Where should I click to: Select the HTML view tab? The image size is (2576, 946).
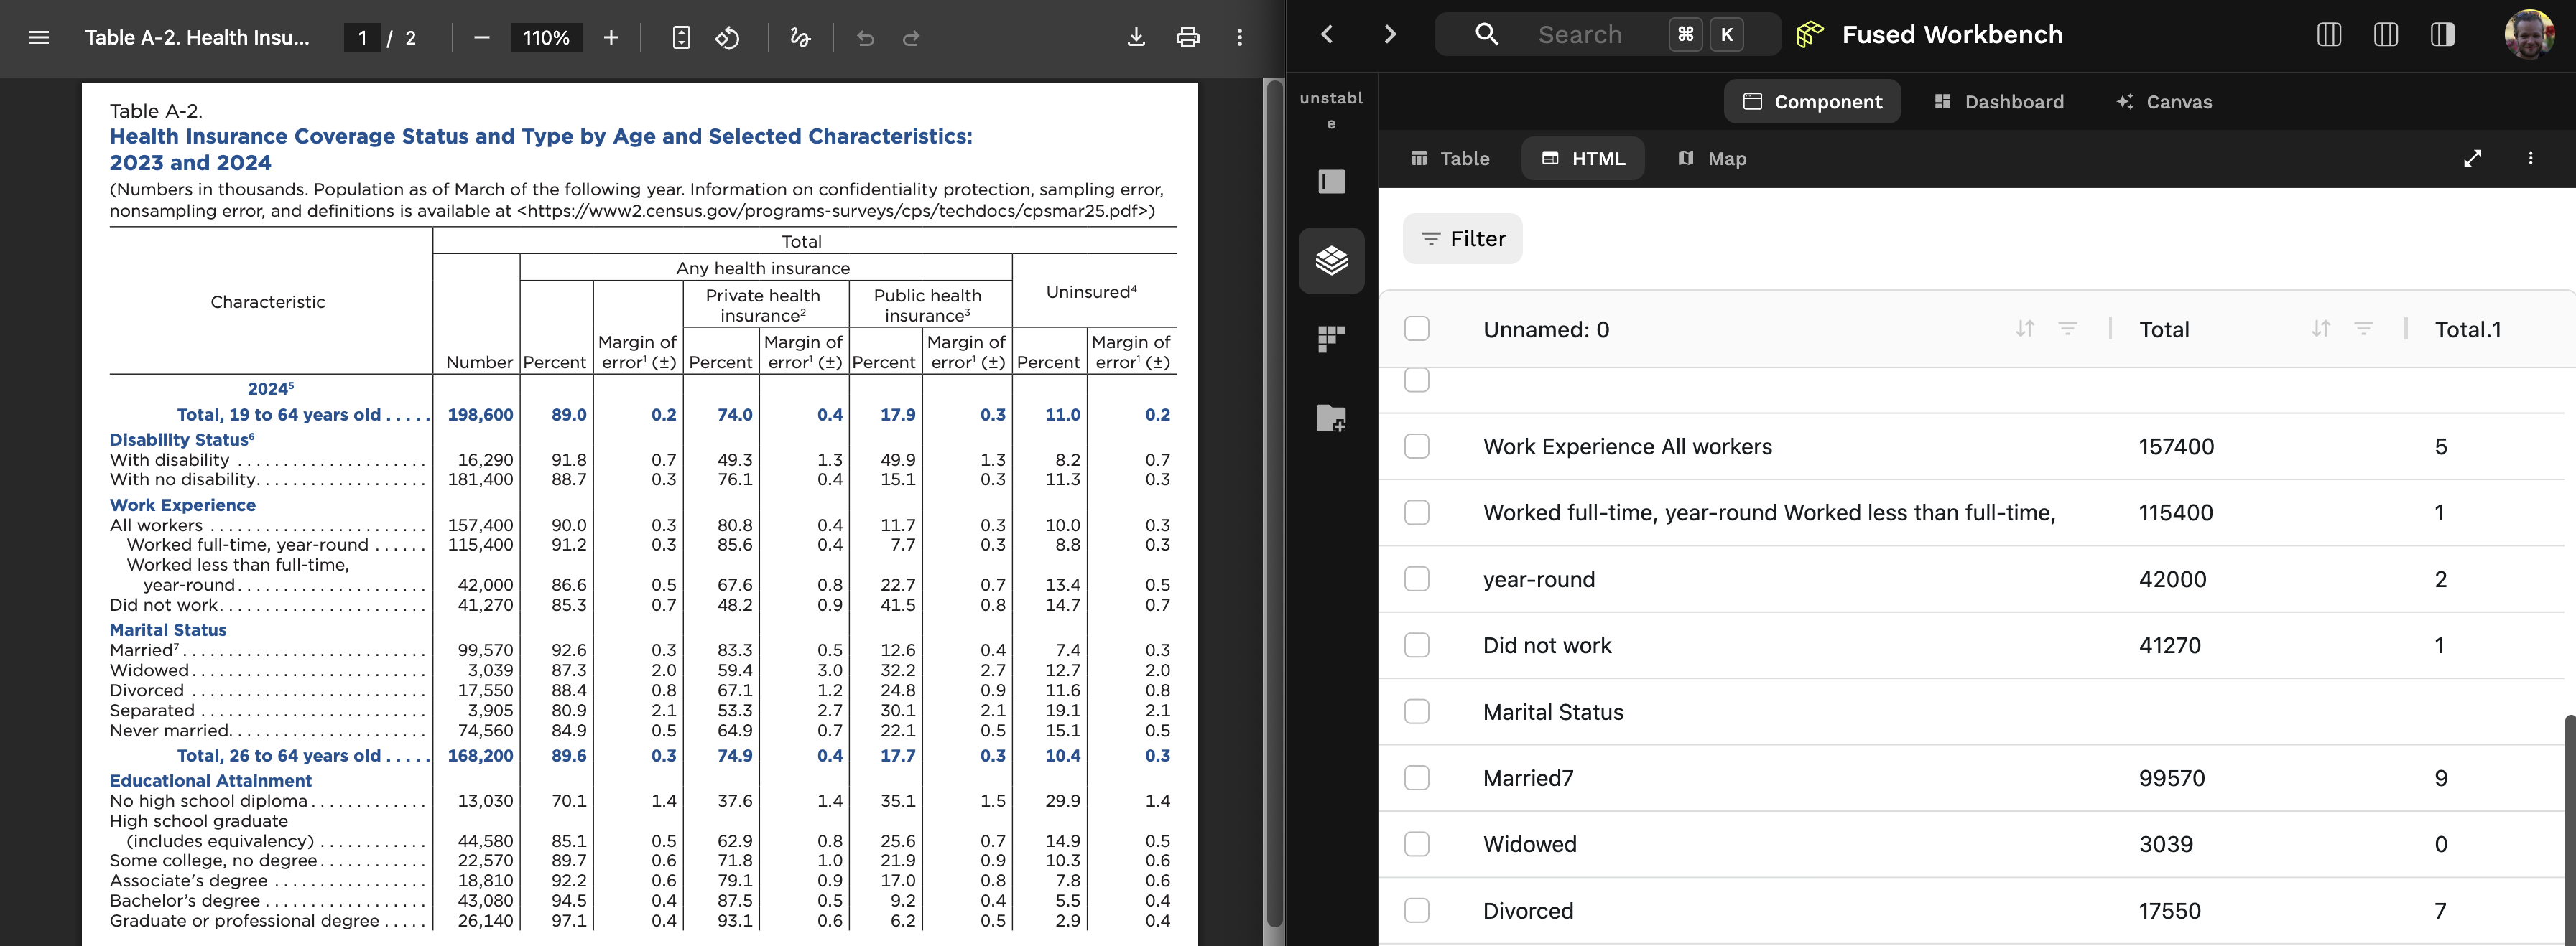click(x=1583, y=159)
